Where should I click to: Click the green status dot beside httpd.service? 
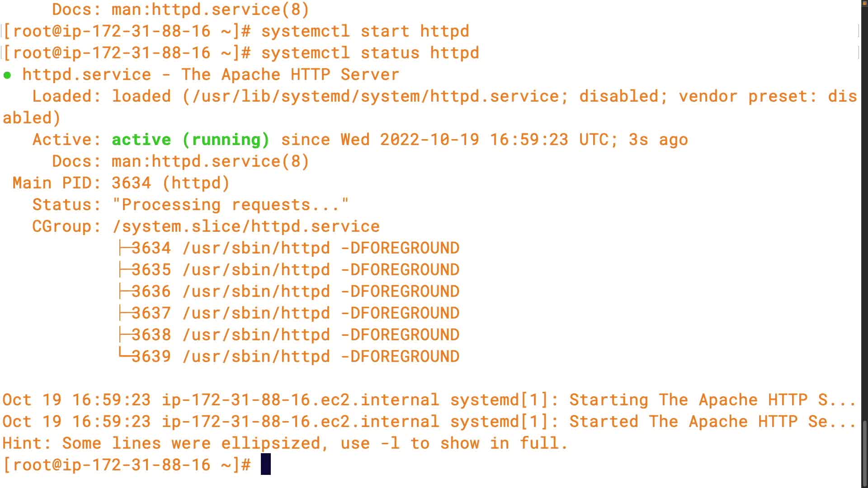pyautogui.click(x=7, y=75)
